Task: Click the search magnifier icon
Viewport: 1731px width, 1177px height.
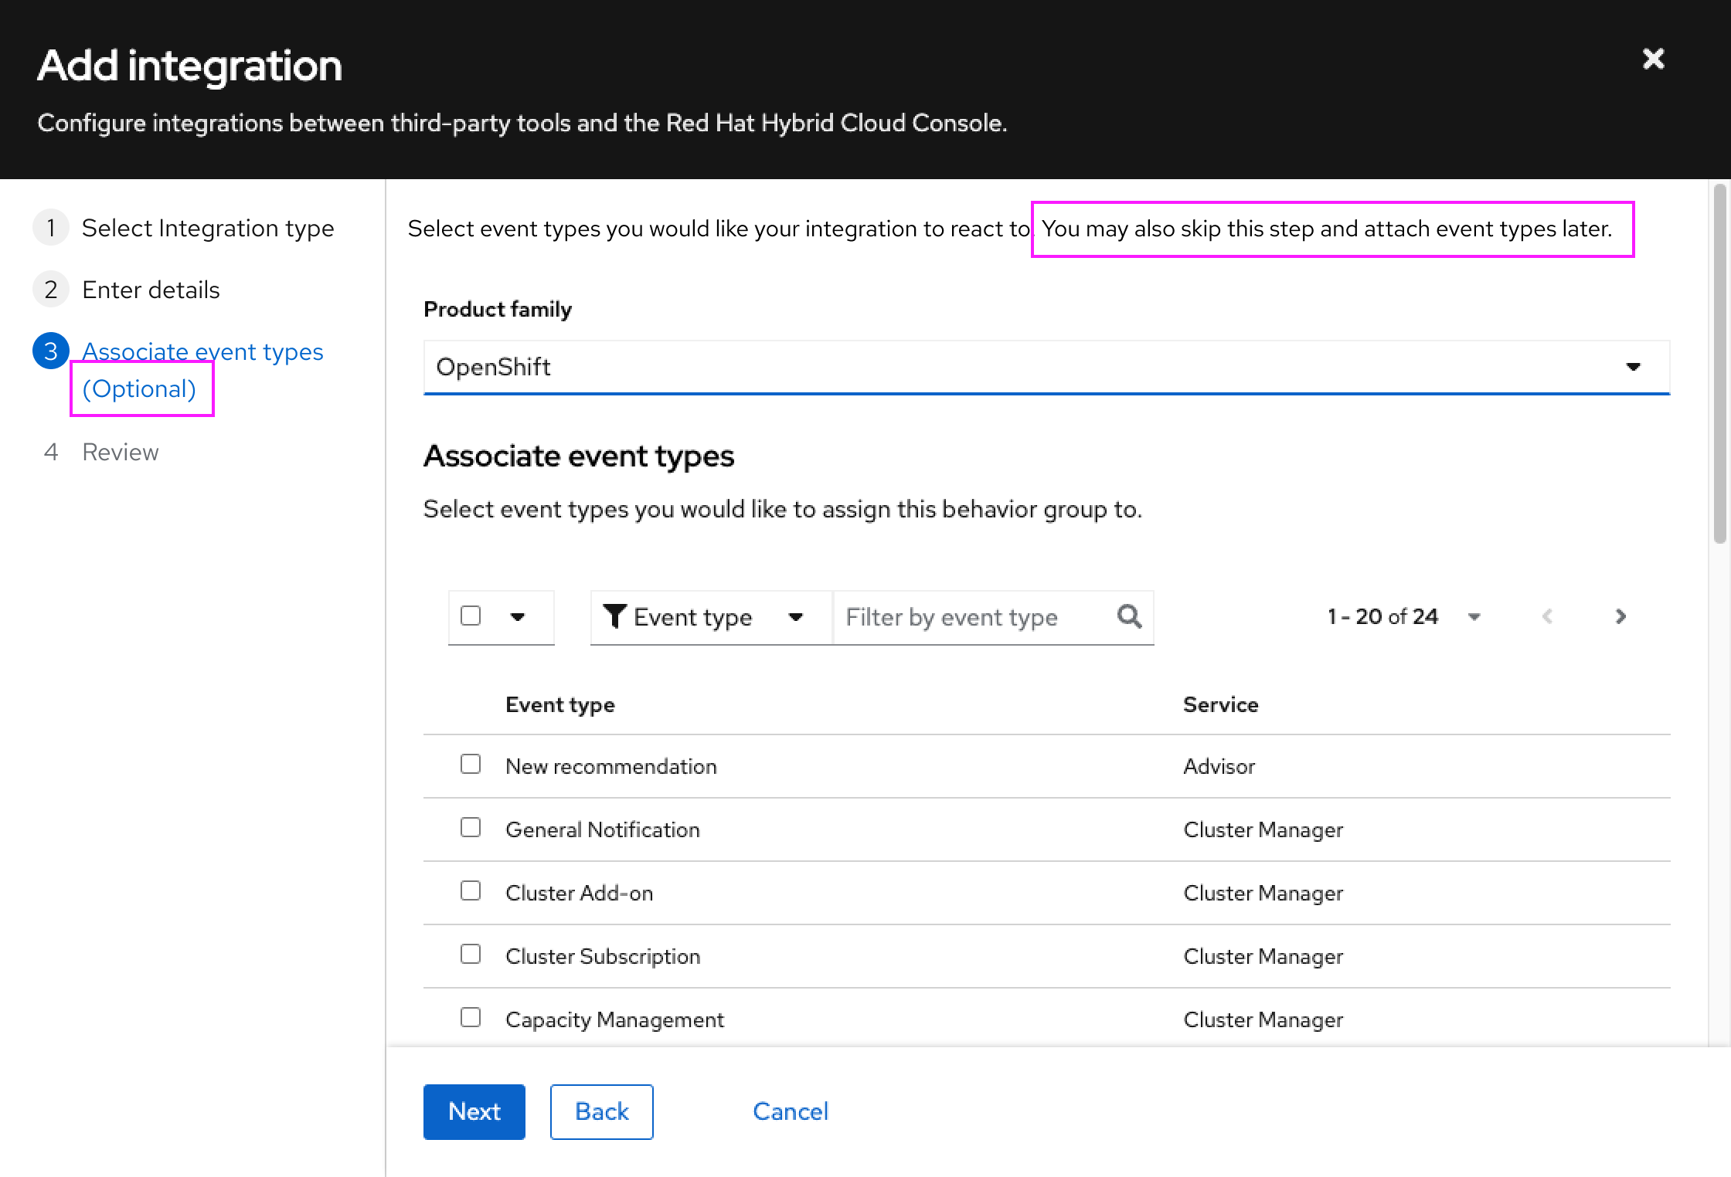Action: [x=1129, y=616]
